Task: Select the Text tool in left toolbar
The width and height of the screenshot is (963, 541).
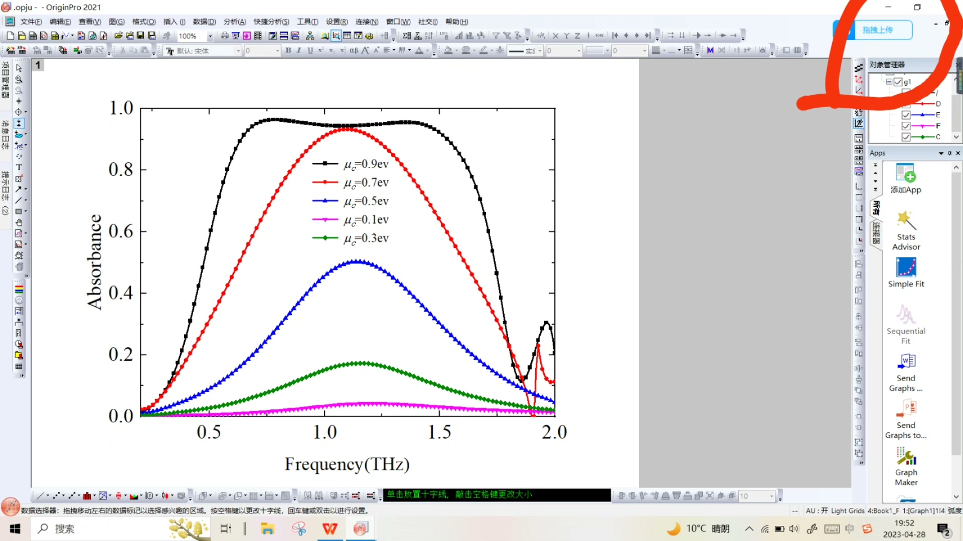Action: pyautogui.click(x=19, y=167)
